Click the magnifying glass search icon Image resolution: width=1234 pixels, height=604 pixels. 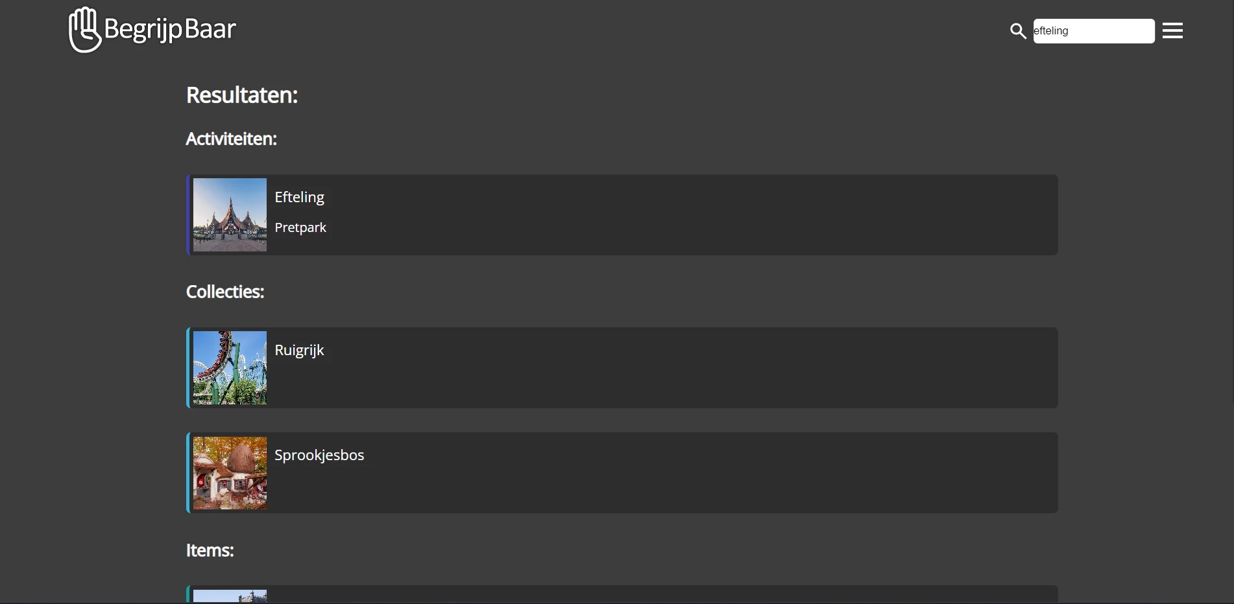pyautogui.click(x=1017, y=30)
